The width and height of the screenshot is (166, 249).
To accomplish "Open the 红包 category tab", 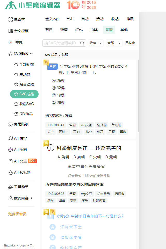I will (x=79, y=30).
